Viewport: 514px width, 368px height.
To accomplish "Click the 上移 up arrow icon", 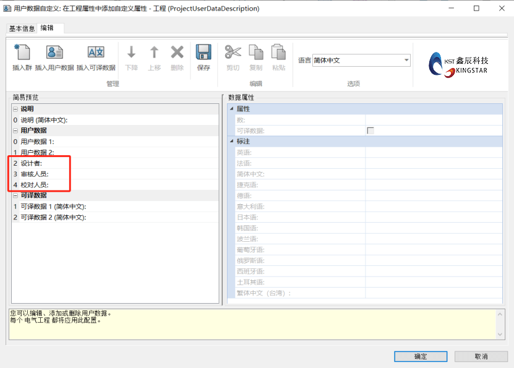I will point(154,53).
